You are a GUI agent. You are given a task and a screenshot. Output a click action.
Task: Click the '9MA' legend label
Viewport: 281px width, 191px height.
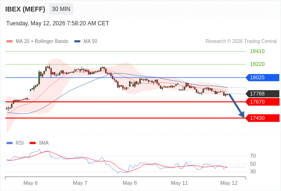(44, 143)
